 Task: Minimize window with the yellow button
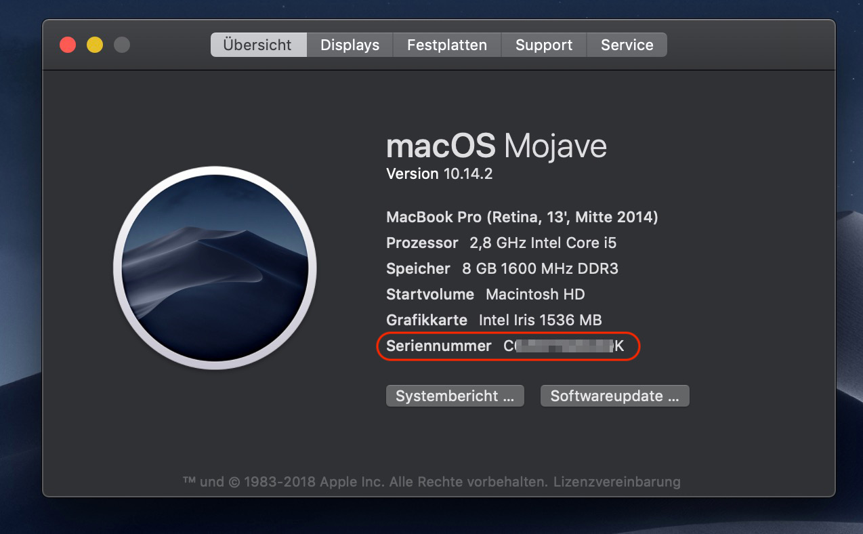(x=95, y=45)
